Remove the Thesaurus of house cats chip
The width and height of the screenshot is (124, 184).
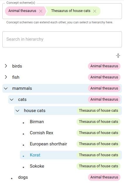[x=95, y=11]
